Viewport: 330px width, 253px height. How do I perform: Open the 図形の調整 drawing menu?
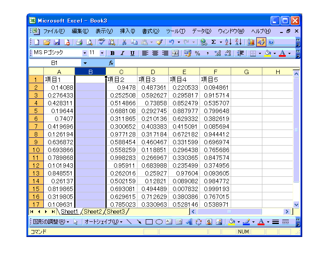pos(51,222)
